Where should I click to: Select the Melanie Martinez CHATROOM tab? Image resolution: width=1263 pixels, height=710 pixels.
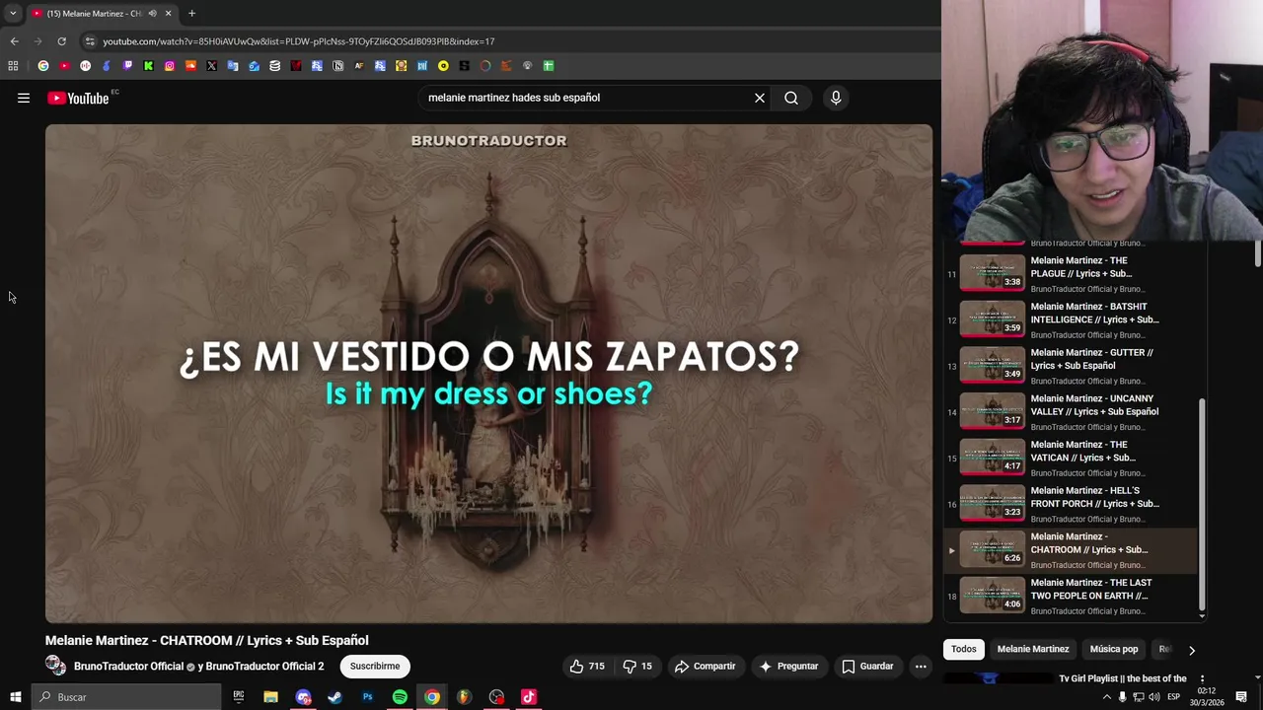(101, 14)
